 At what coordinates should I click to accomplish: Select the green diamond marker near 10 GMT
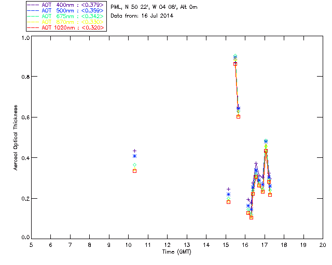[x=134, y=165]
